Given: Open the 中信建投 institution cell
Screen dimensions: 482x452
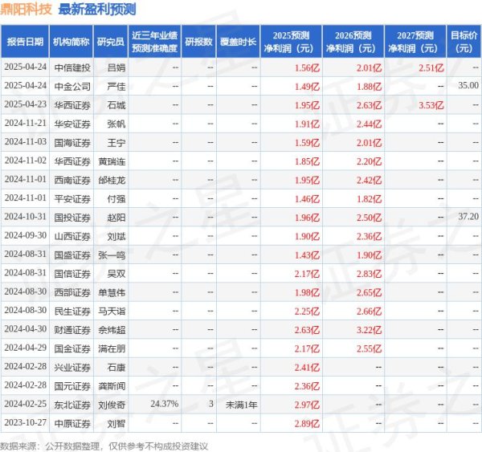Looking at the screenshot, I should click(71, 67).
